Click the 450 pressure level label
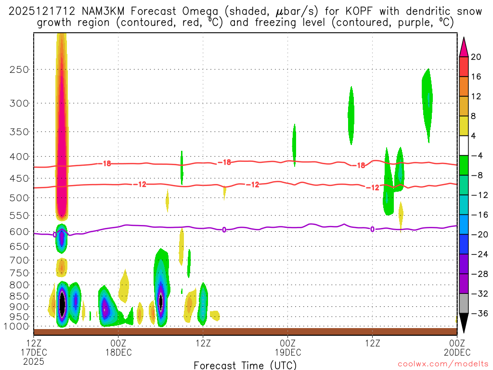 tap(19, 178)
